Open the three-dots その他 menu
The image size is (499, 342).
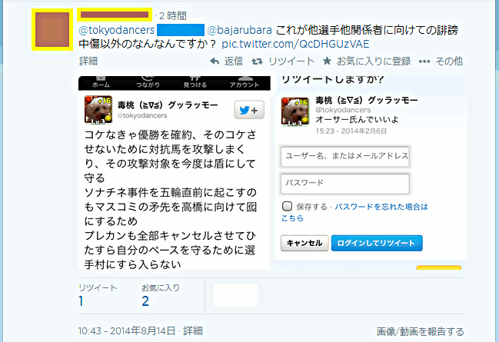tap(424, 61)
